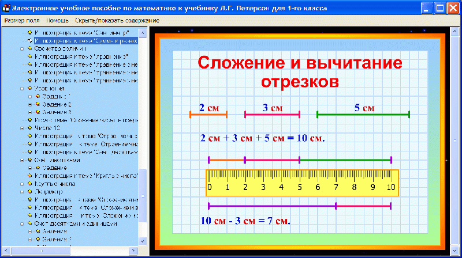Click the icon beside Число 10
The image size is (462, 258).
30,128
